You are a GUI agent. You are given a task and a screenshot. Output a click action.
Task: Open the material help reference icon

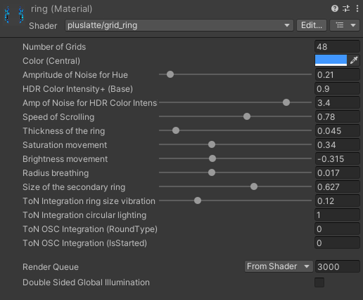tap(334, 9)
